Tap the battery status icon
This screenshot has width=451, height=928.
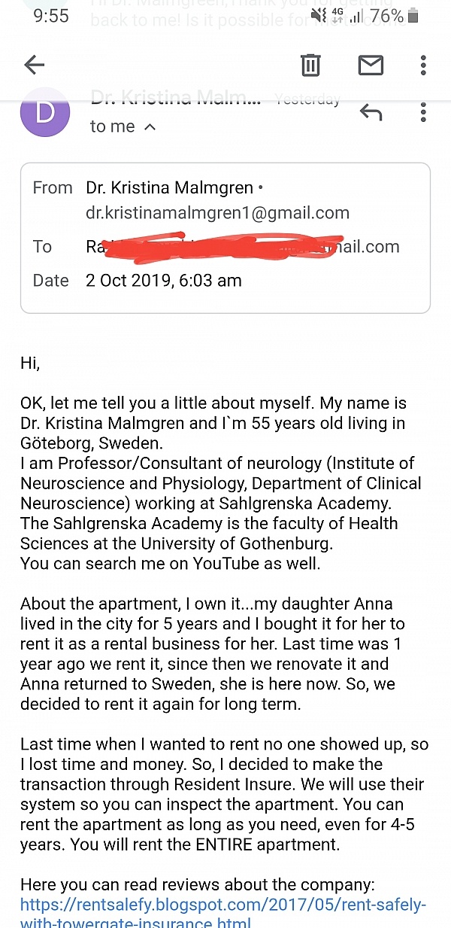[414, 16]
